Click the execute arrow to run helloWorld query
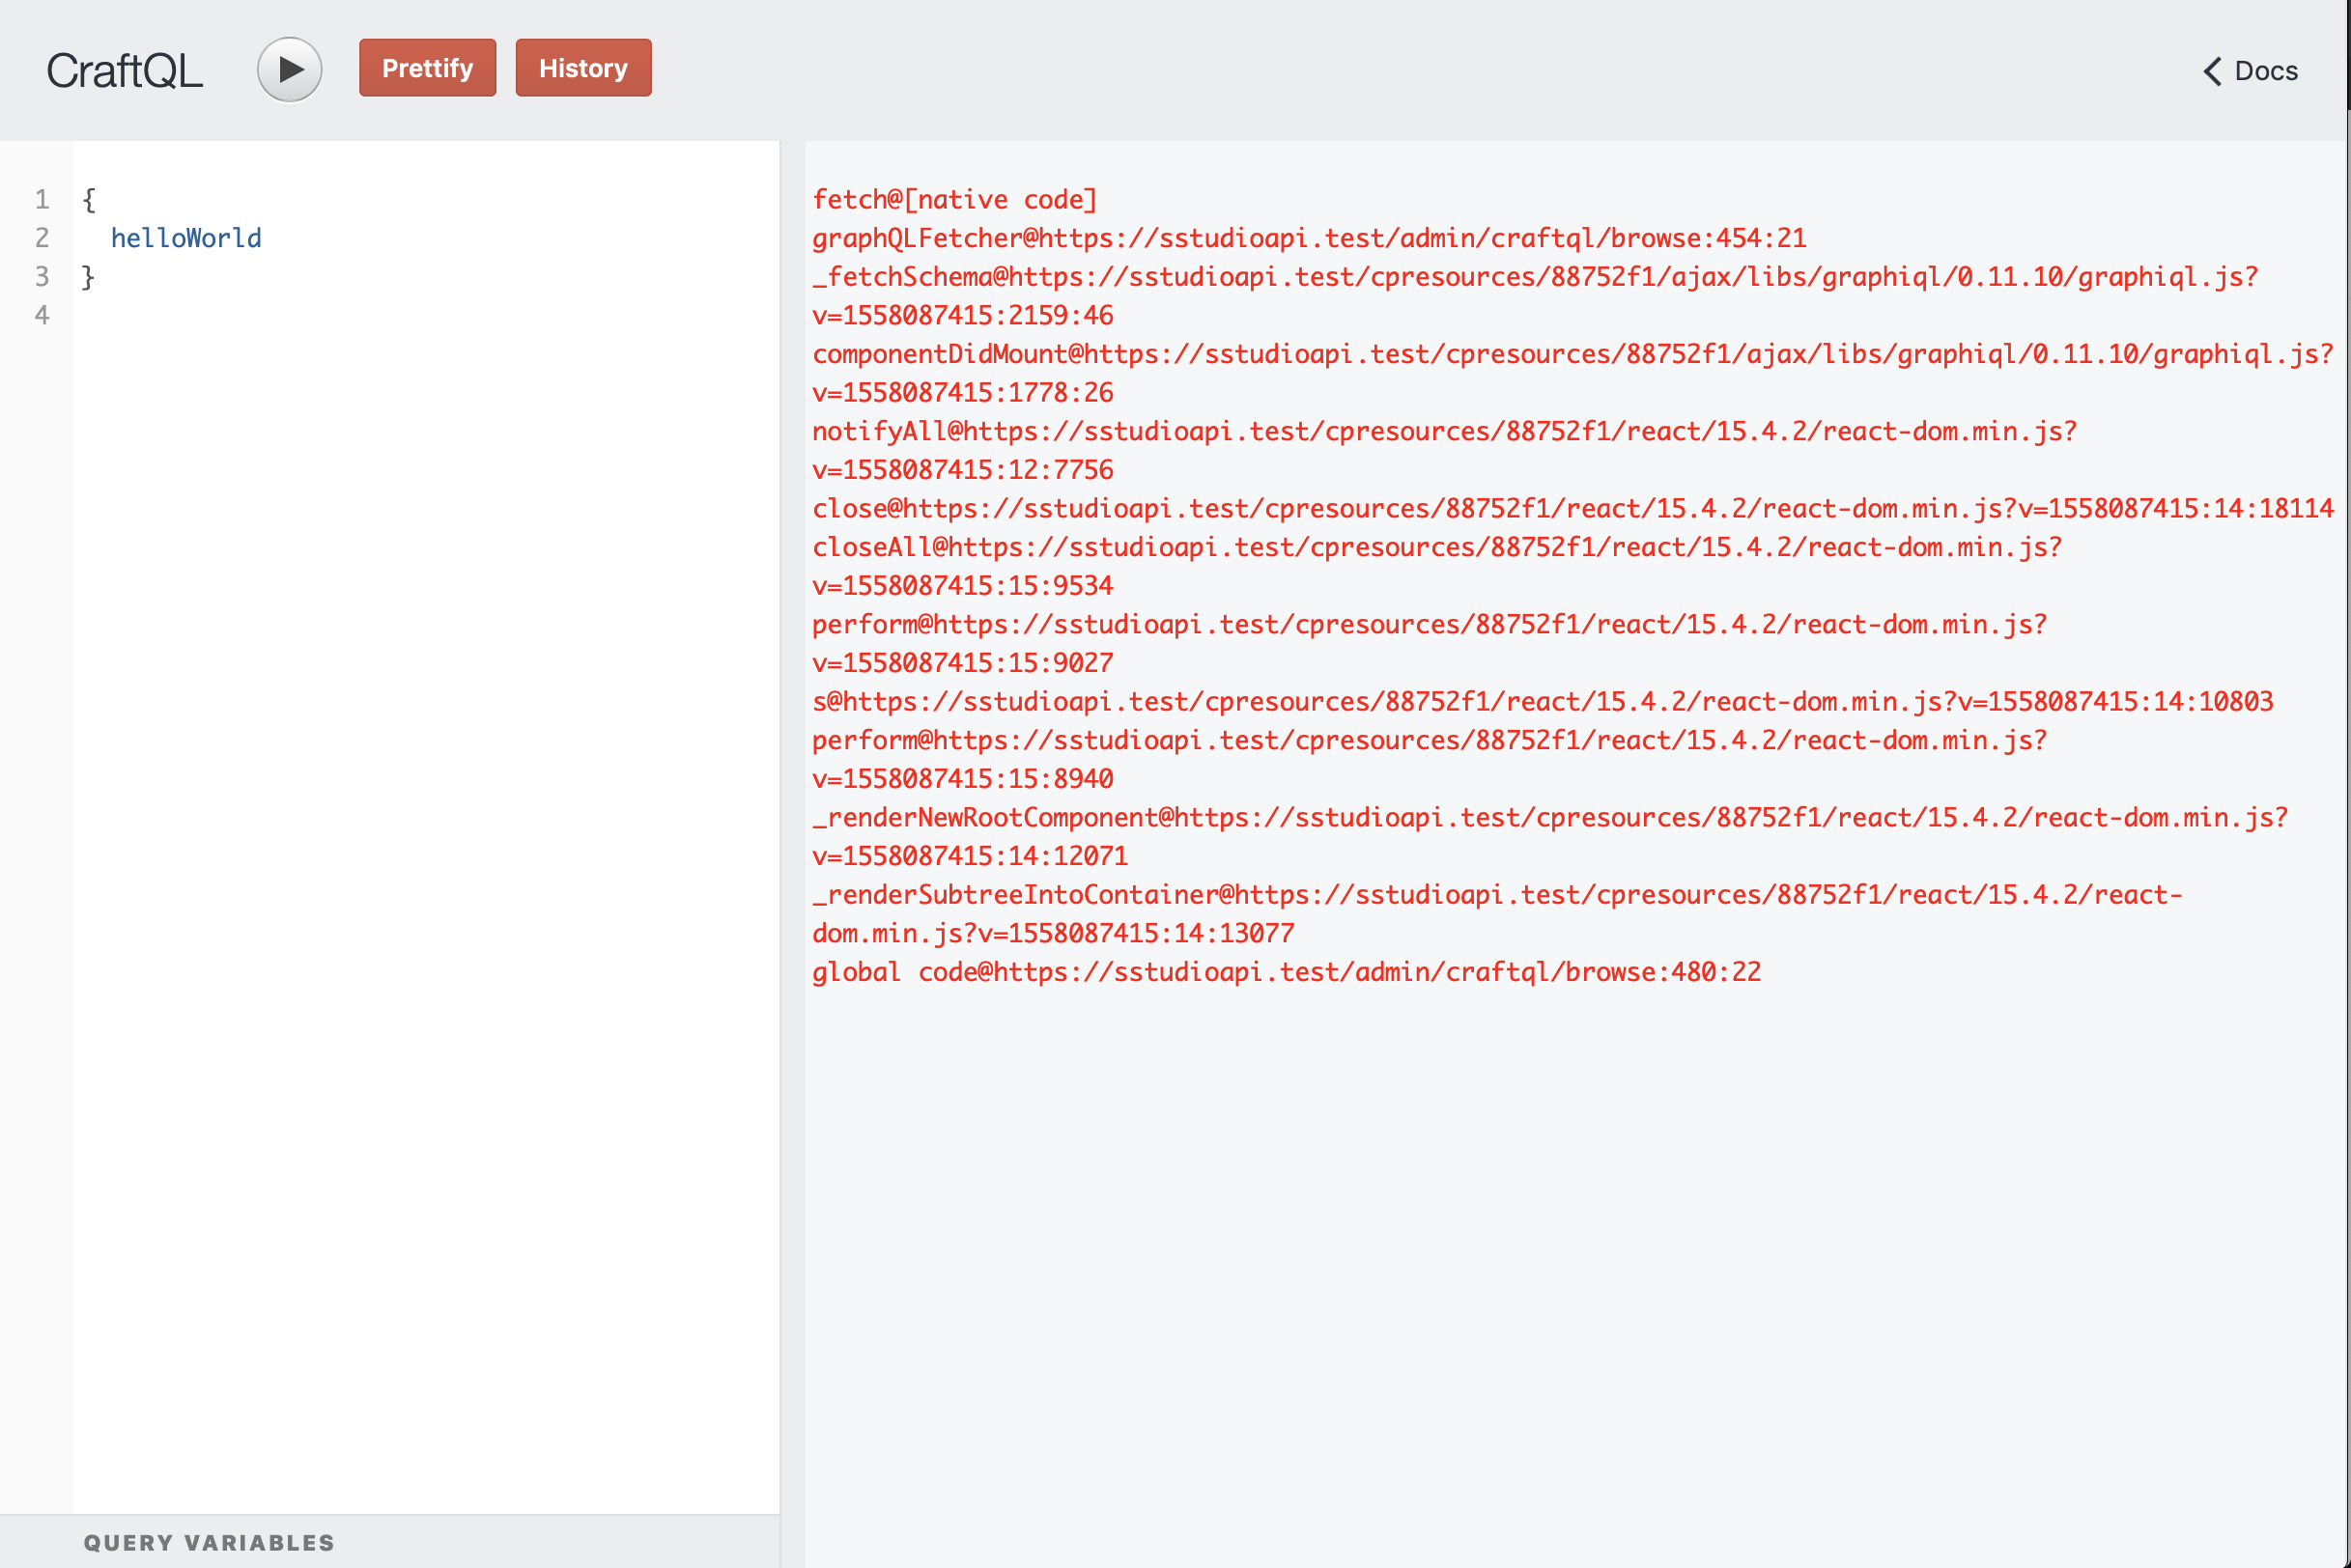2351x1568 pixels. click(289, 68)
